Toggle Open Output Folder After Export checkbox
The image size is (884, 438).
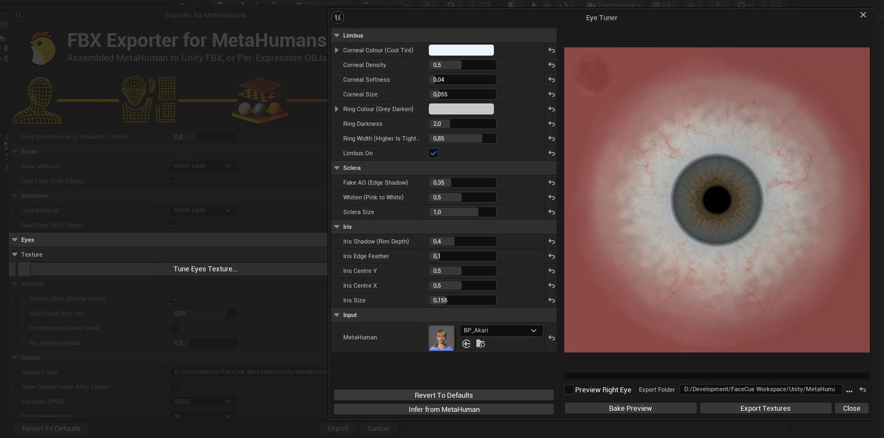coord(175,387)
